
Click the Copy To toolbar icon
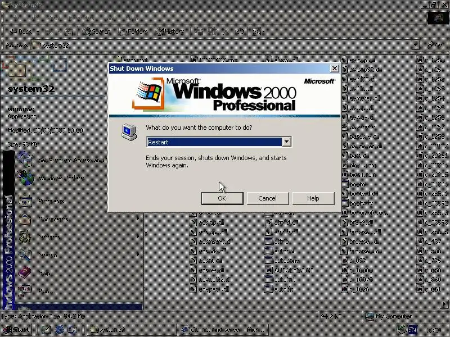point(213,31)
